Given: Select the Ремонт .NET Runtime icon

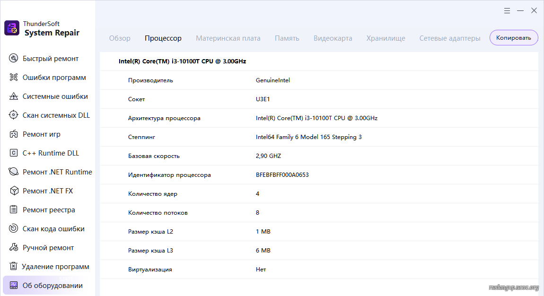Looking at the screenshot, I should (14, 172).
